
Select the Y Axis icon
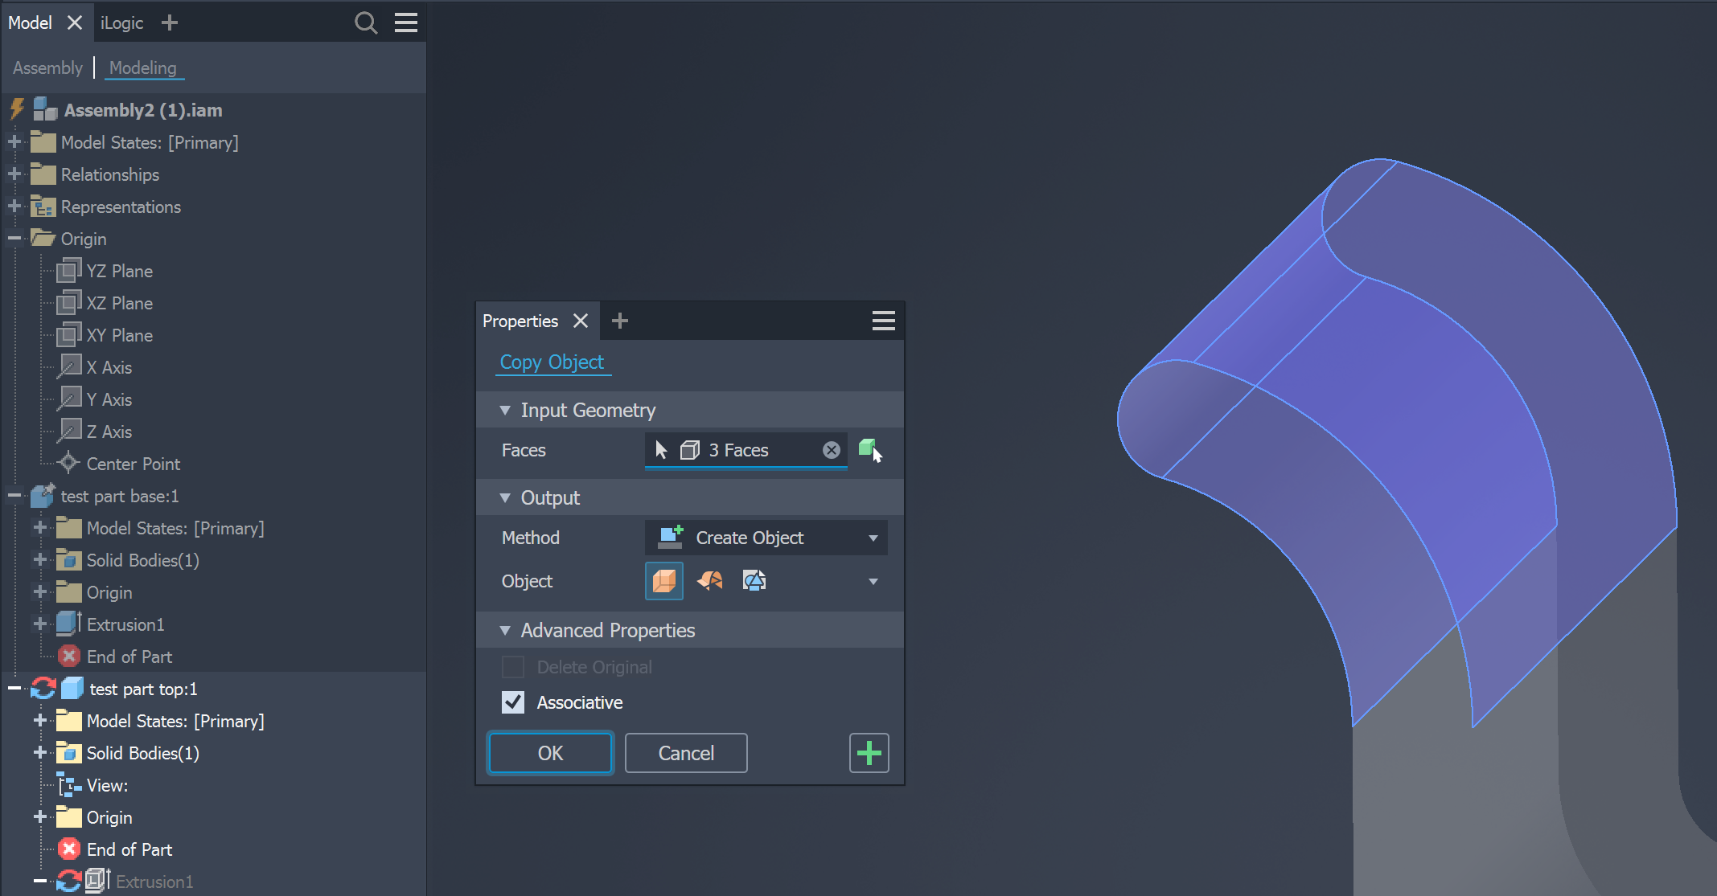coord(69,399)
